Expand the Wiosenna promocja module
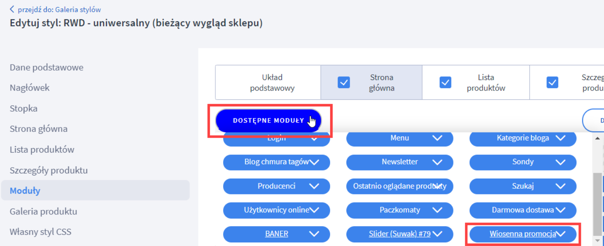Viewport: 604px width, 246px height. (523, 234)
